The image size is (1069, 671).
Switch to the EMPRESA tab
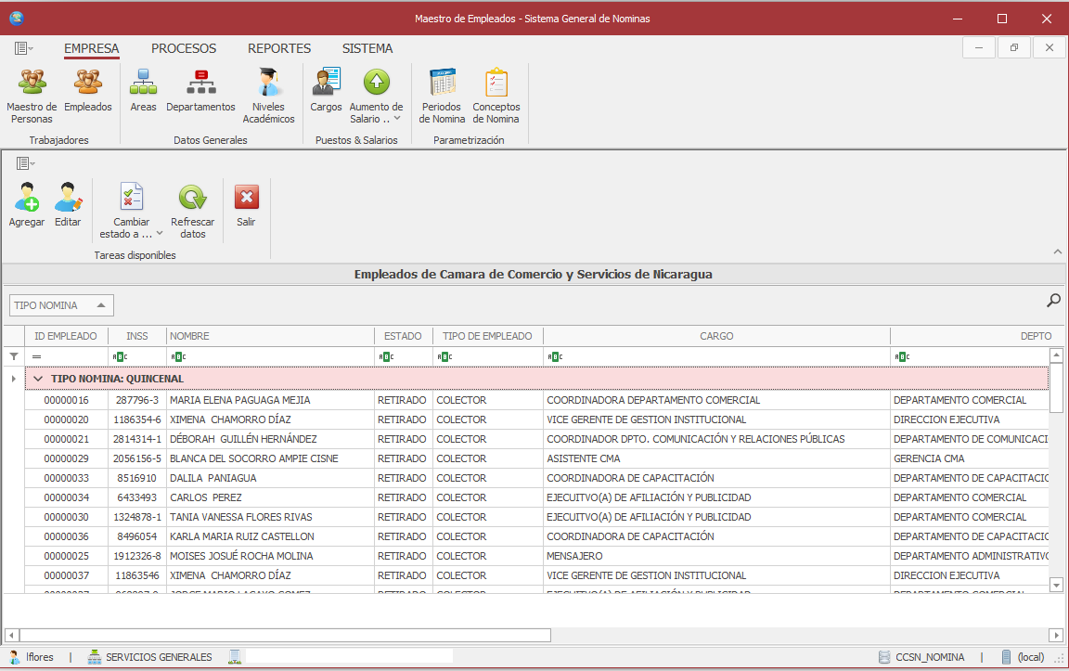coord(91,48)
